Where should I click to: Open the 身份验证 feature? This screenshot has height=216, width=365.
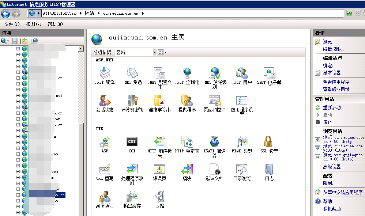(105, 199)
